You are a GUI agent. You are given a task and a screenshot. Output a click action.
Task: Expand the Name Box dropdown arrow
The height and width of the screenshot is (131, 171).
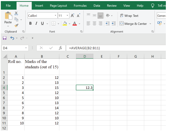tap(26, 48)
